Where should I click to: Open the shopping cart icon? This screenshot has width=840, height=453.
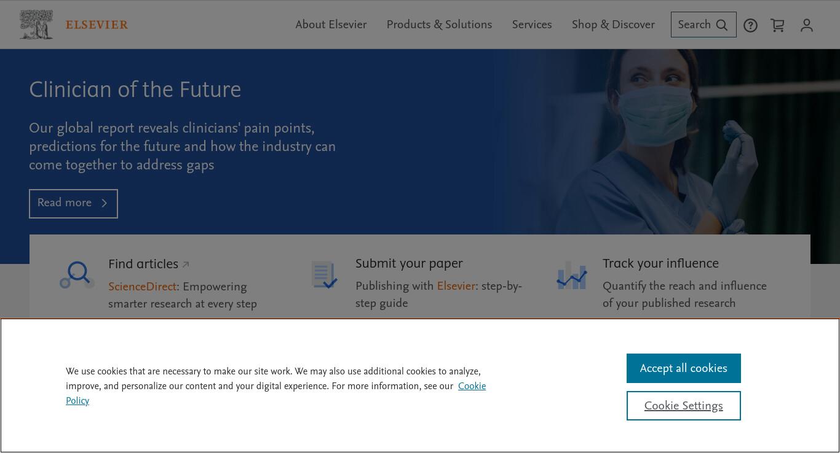pyautogui.click(x=777, y=25)
